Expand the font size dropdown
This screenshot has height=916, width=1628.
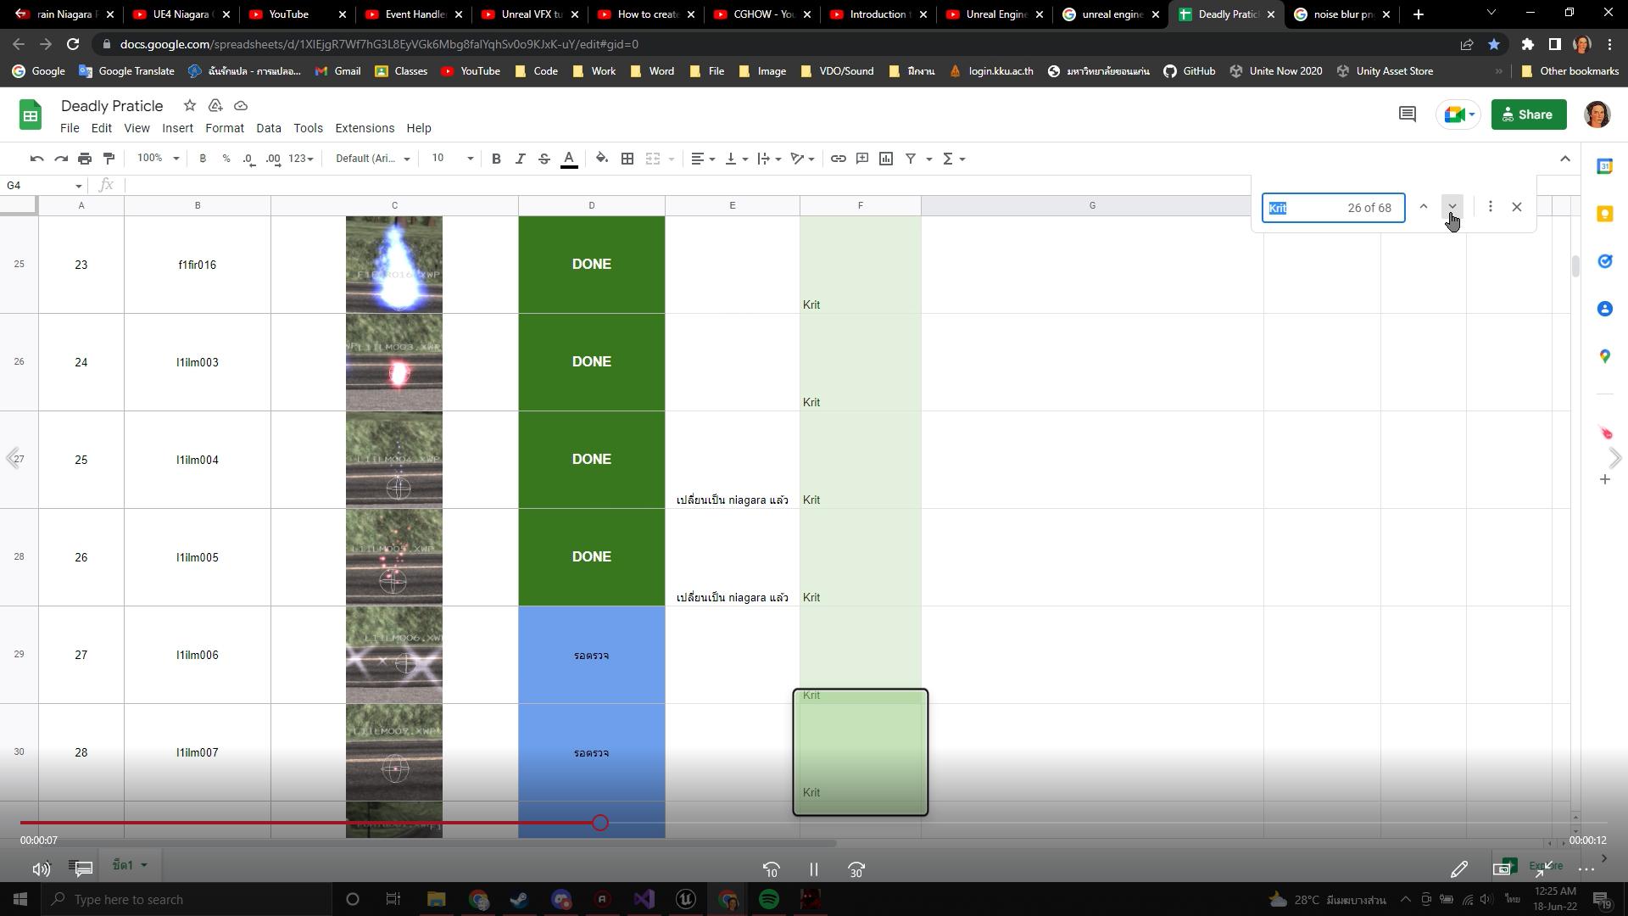point(470,159)
